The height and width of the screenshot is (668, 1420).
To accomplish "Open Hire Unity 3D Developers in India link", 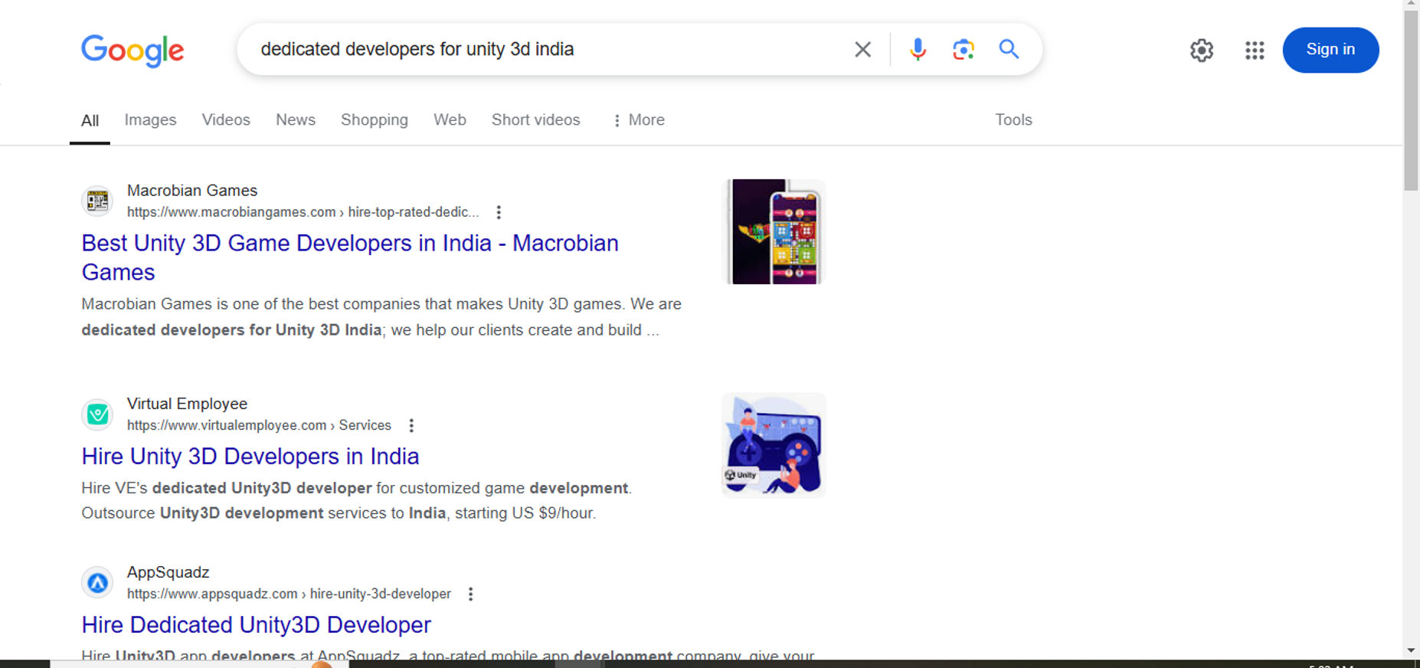I will (250, 457).
